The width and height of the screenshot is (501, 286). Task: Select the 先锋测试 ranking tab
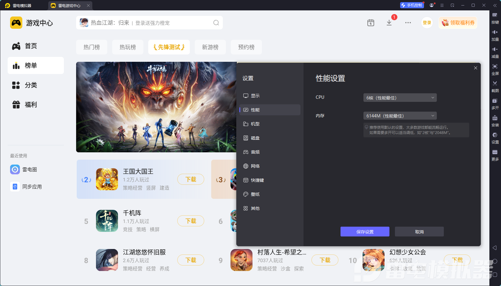click(169, 47)
